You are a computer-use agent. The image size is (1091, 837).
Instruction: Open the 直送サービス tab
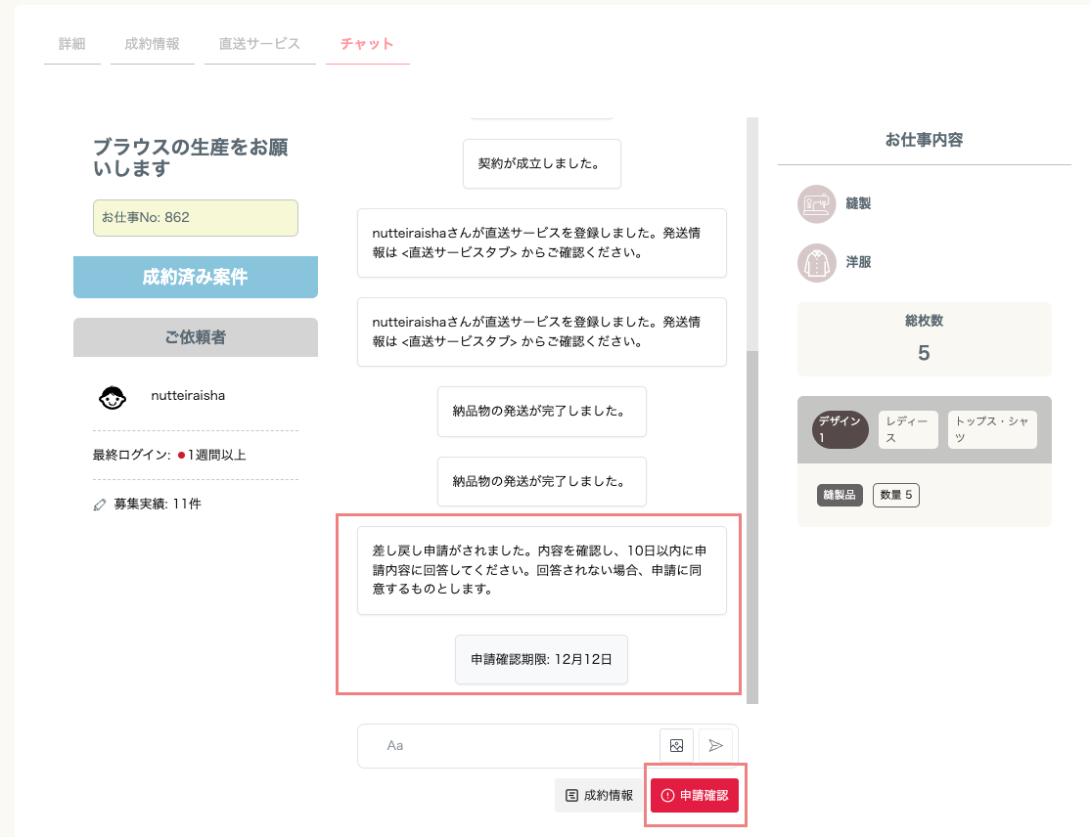tap(259, 44)
